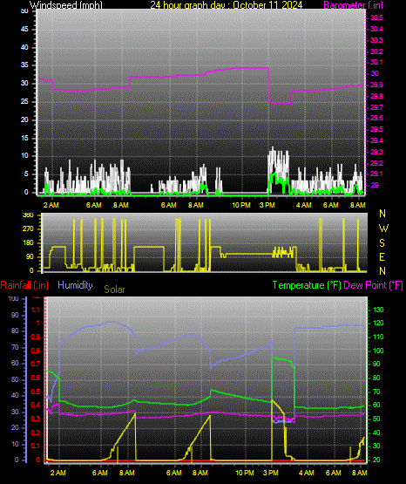
Task: Click the S direction label
Action: (382, 243)
